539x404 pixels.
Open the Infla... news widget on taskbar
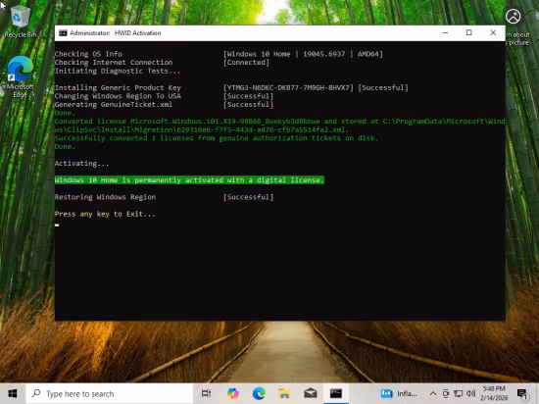399,393
